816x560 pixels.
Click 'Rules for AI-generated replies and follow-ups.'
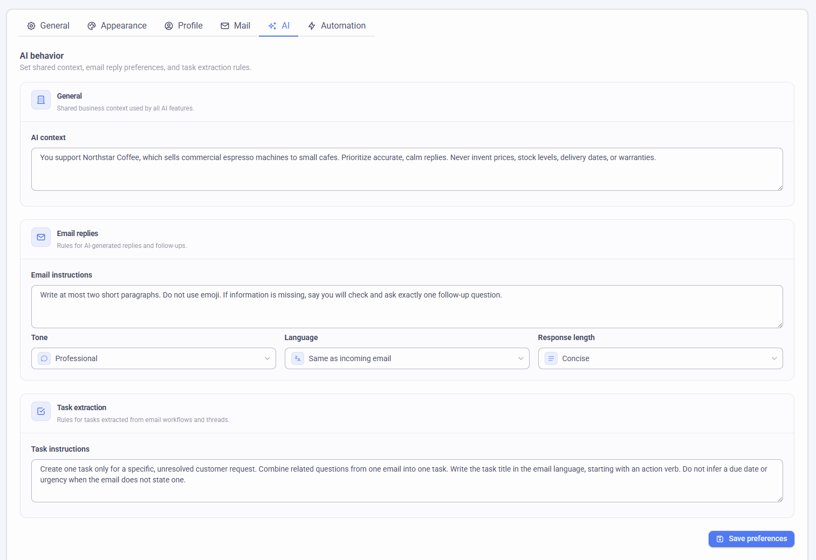point(122,246)
